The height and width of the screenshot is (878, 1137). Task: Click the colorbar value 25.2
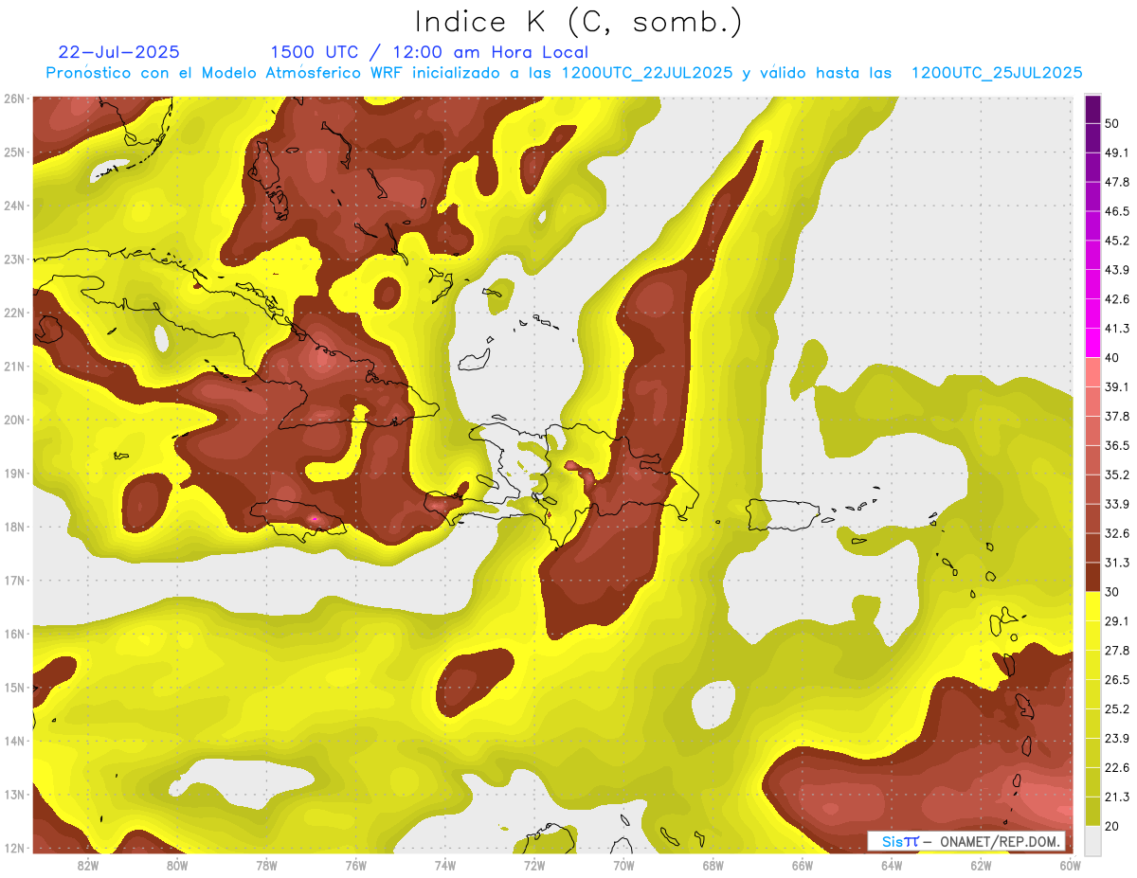[1116, 708]
